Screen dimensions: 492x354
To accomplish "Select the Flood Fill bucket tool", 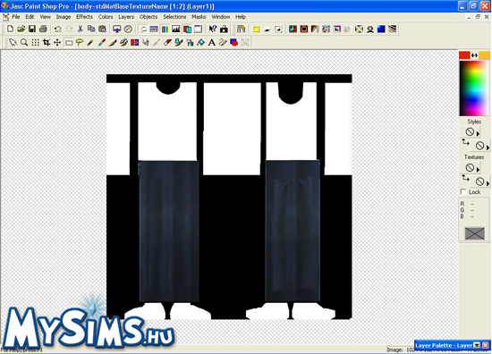I will (200, 42).
